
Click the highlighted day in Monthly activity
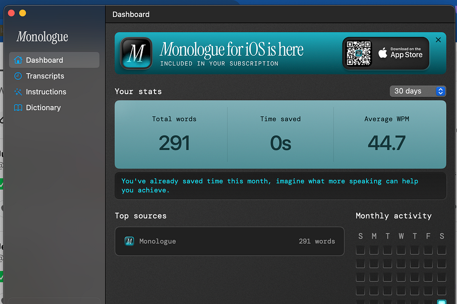tap(441, 302)
